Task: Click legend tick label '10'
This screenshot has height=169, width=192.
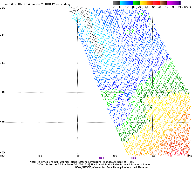Action: pyautogui.click(x=127, y=7)
